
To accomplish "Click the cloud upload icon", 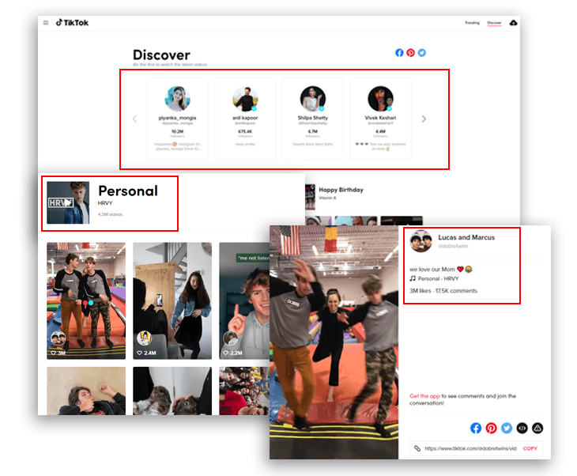I will pos(513,23).
